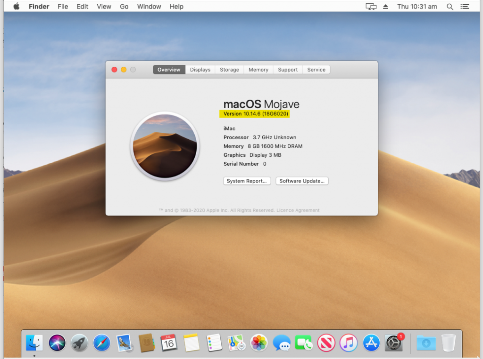
Task: Click Graphics Display 3 MB line
Action: coord(252,155)
